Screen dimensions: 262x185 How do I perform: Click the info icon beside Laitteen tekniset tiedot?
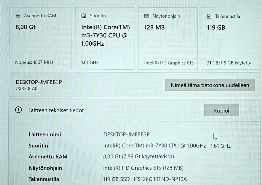18,110
